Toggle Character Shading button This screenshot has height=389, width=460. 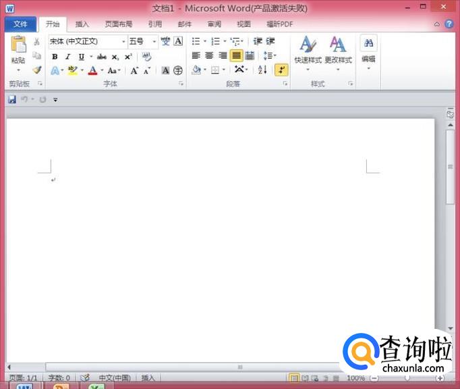(x=165, y=70)
